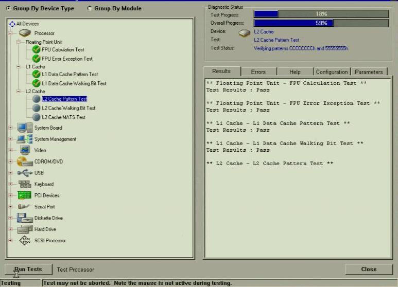Select Group By Module radio button
Image resolution: width=398 pixels, height=287 pixels.
click(x=90, y=8)
